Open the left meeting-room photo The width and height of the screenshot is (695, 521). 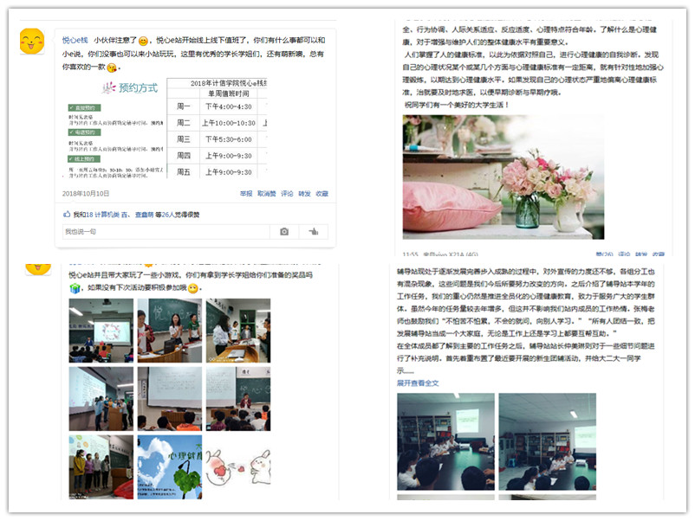[445, 441]
